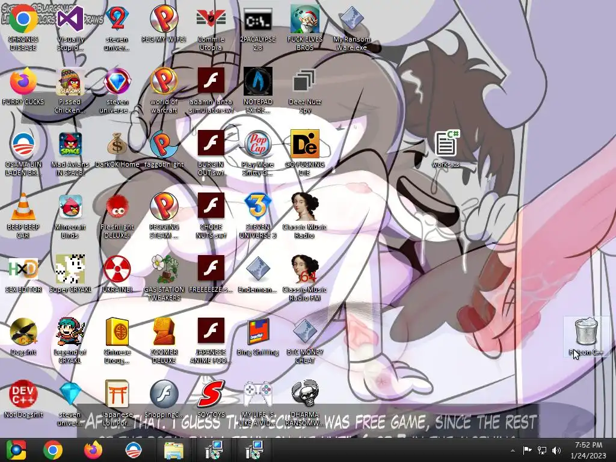This screenshot has width=616, height=462.
Task: Open the Action Center flag icon
Action: pyautogui.click(x=527, y=450)
